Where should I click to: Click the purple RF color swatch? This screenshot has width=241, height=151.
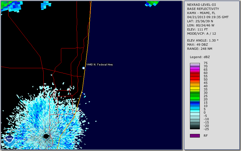click(195, 136)
